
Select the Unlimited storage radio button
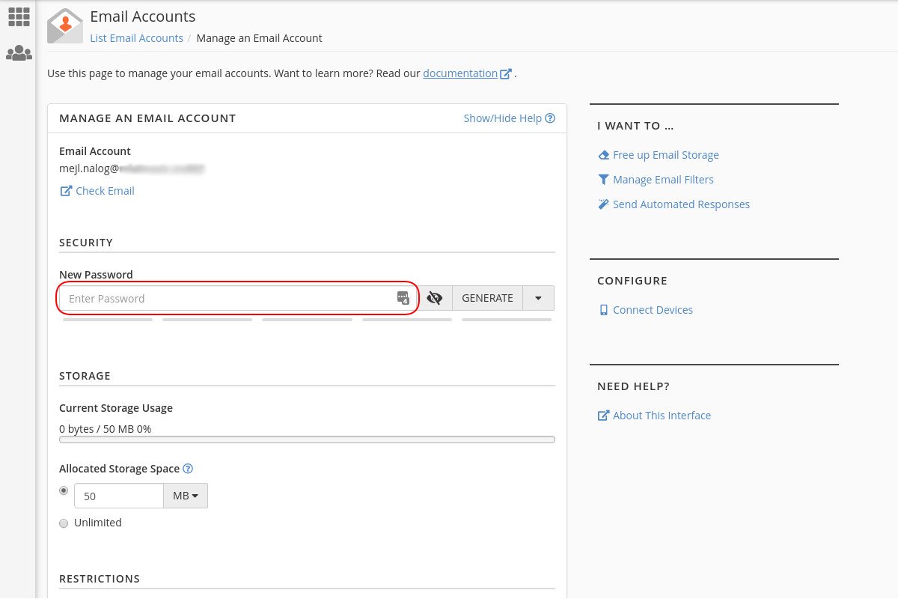click(64, 523)
